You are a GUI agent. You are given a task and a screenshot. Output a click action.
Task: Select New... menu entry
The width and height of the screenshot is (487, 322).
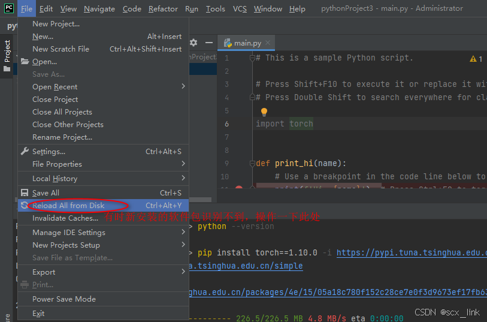103,37
